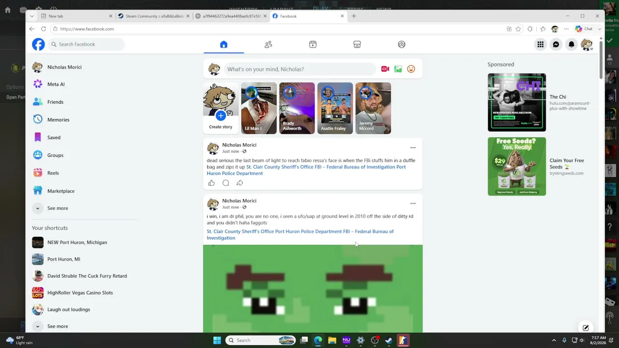The height and width of the screenshot is (348, 619).
Task: Bookmark this page with the star icon
Action: (518, 29)
